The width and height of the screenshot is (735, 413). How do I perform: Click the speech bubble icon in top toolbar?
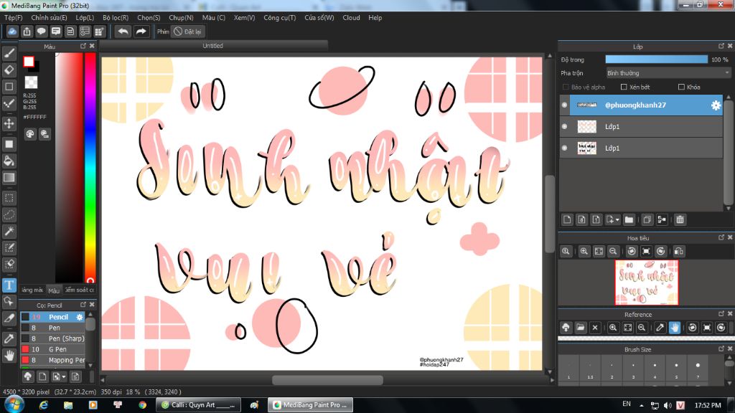pyautogui.click(x=41, y=32)
